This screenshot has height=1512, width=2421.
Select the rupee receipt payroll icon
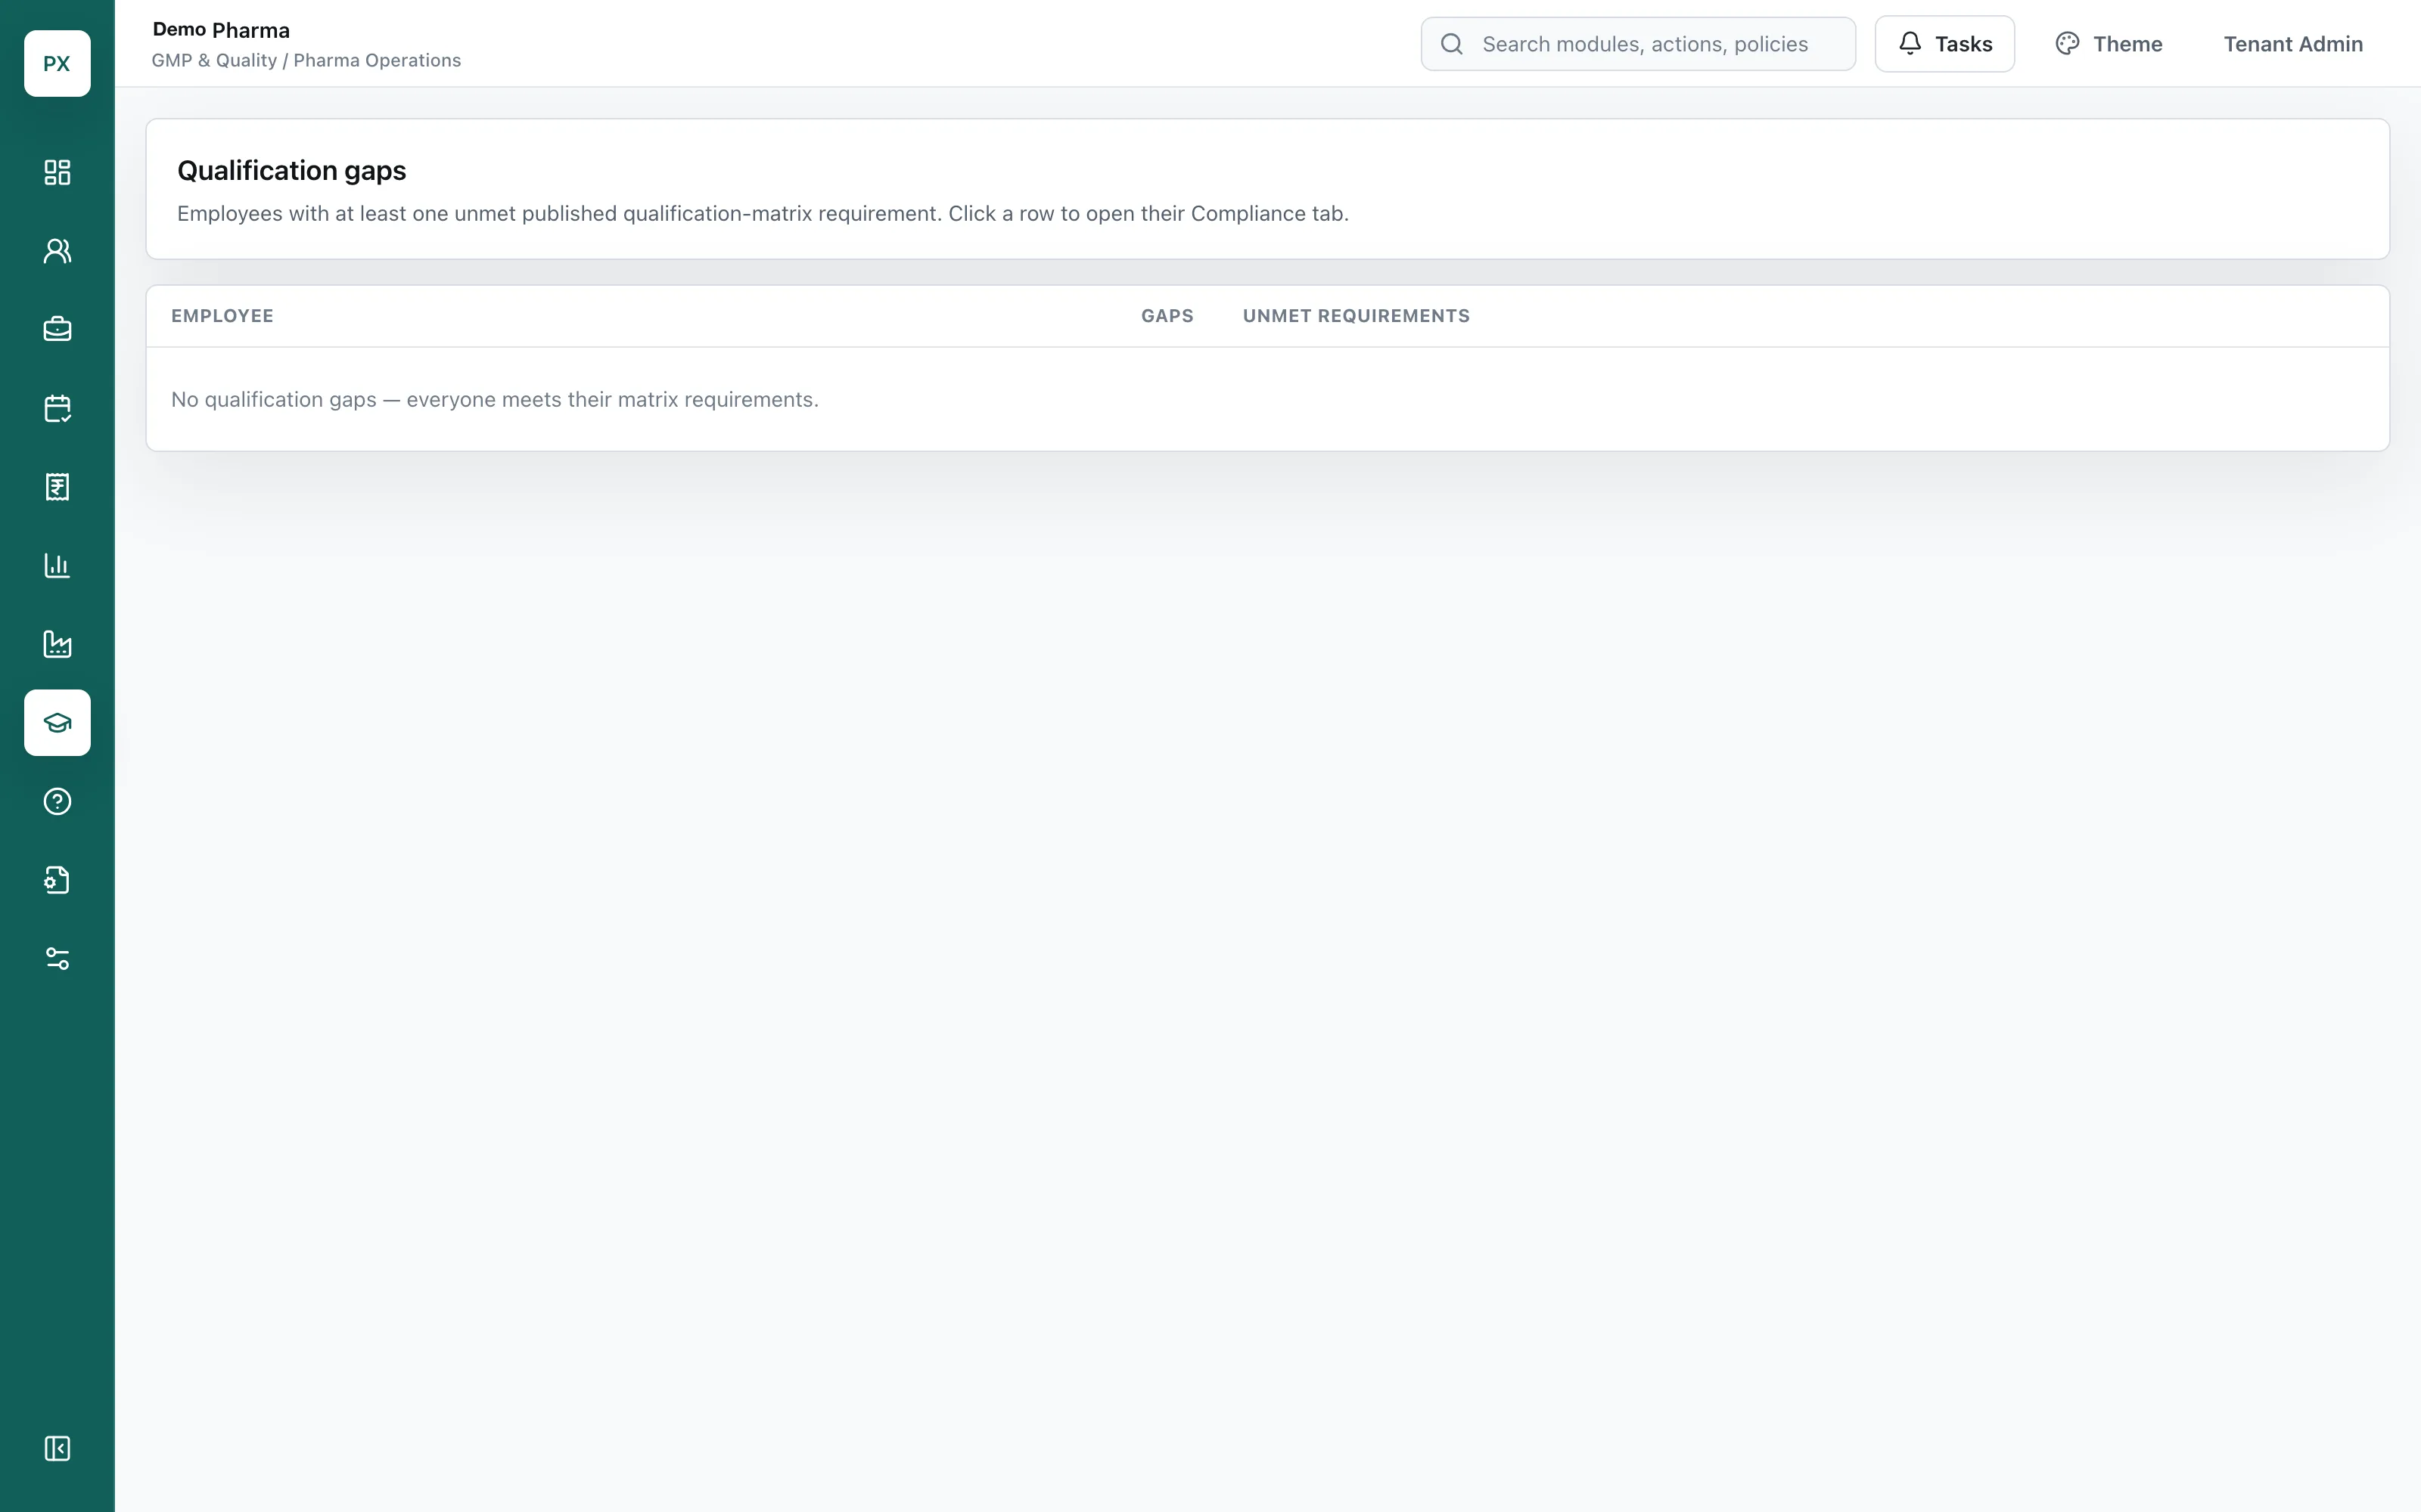[x=57, y=487]
